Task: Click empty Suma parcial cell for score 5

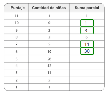Action: (x=87, y=59)
